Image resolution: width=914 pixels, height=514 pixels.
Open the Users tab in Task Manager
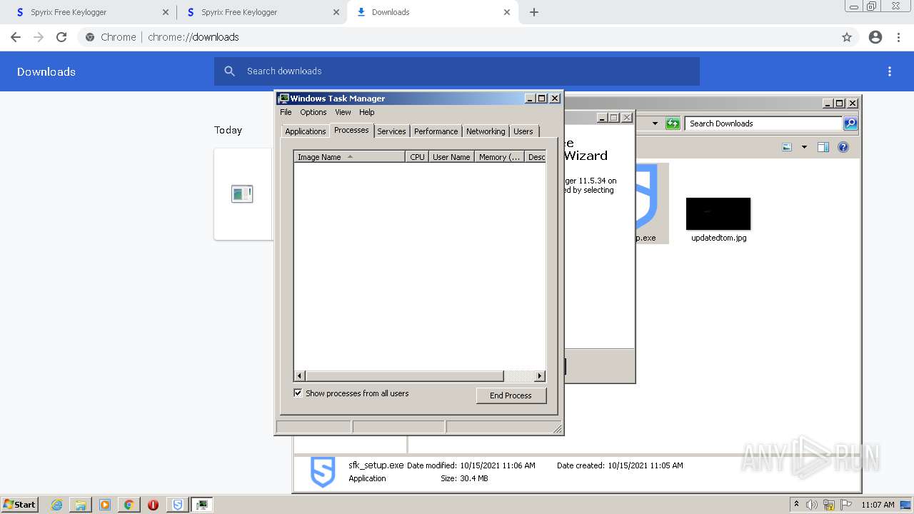(523, 131)
